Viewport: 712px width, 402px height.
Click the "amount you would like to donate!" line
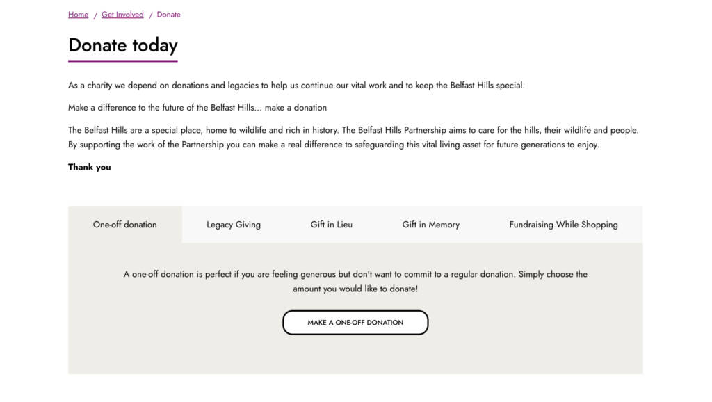click(355, 289)
